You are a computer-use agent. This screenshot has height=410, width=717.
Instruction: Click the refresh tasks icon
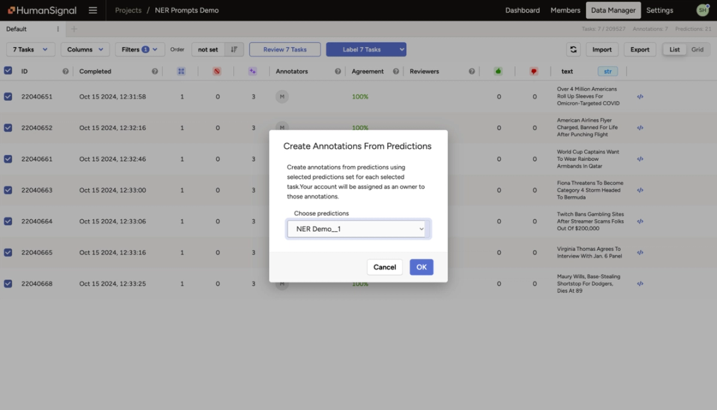[x=573, y=49]
